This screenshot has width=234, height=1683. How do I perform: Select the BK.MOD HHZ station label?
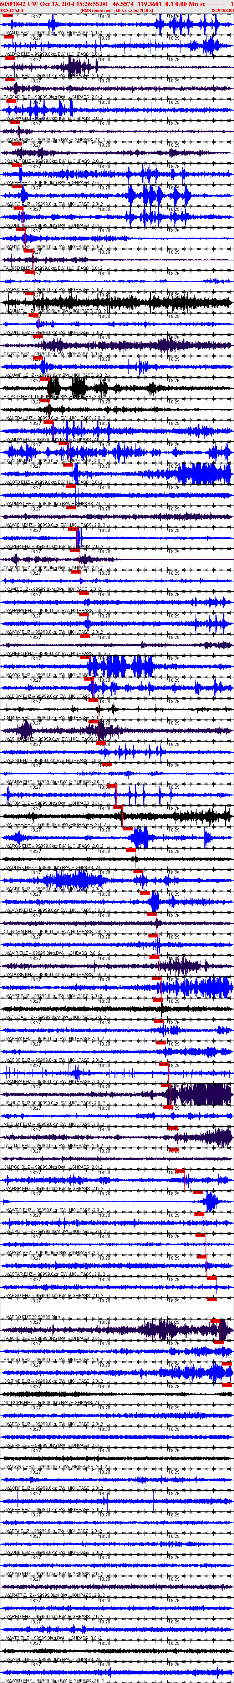tap(20, 397)
